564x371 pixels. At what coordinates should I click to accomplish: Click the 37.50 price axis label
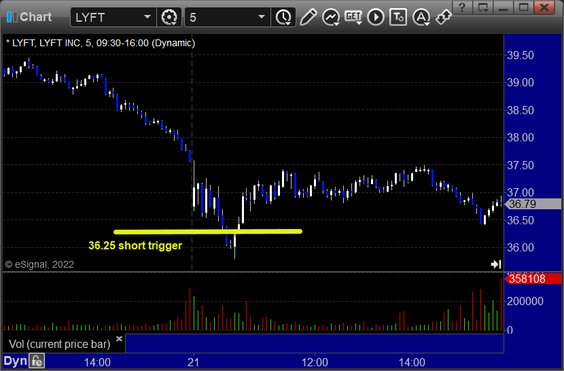[521, 165]
